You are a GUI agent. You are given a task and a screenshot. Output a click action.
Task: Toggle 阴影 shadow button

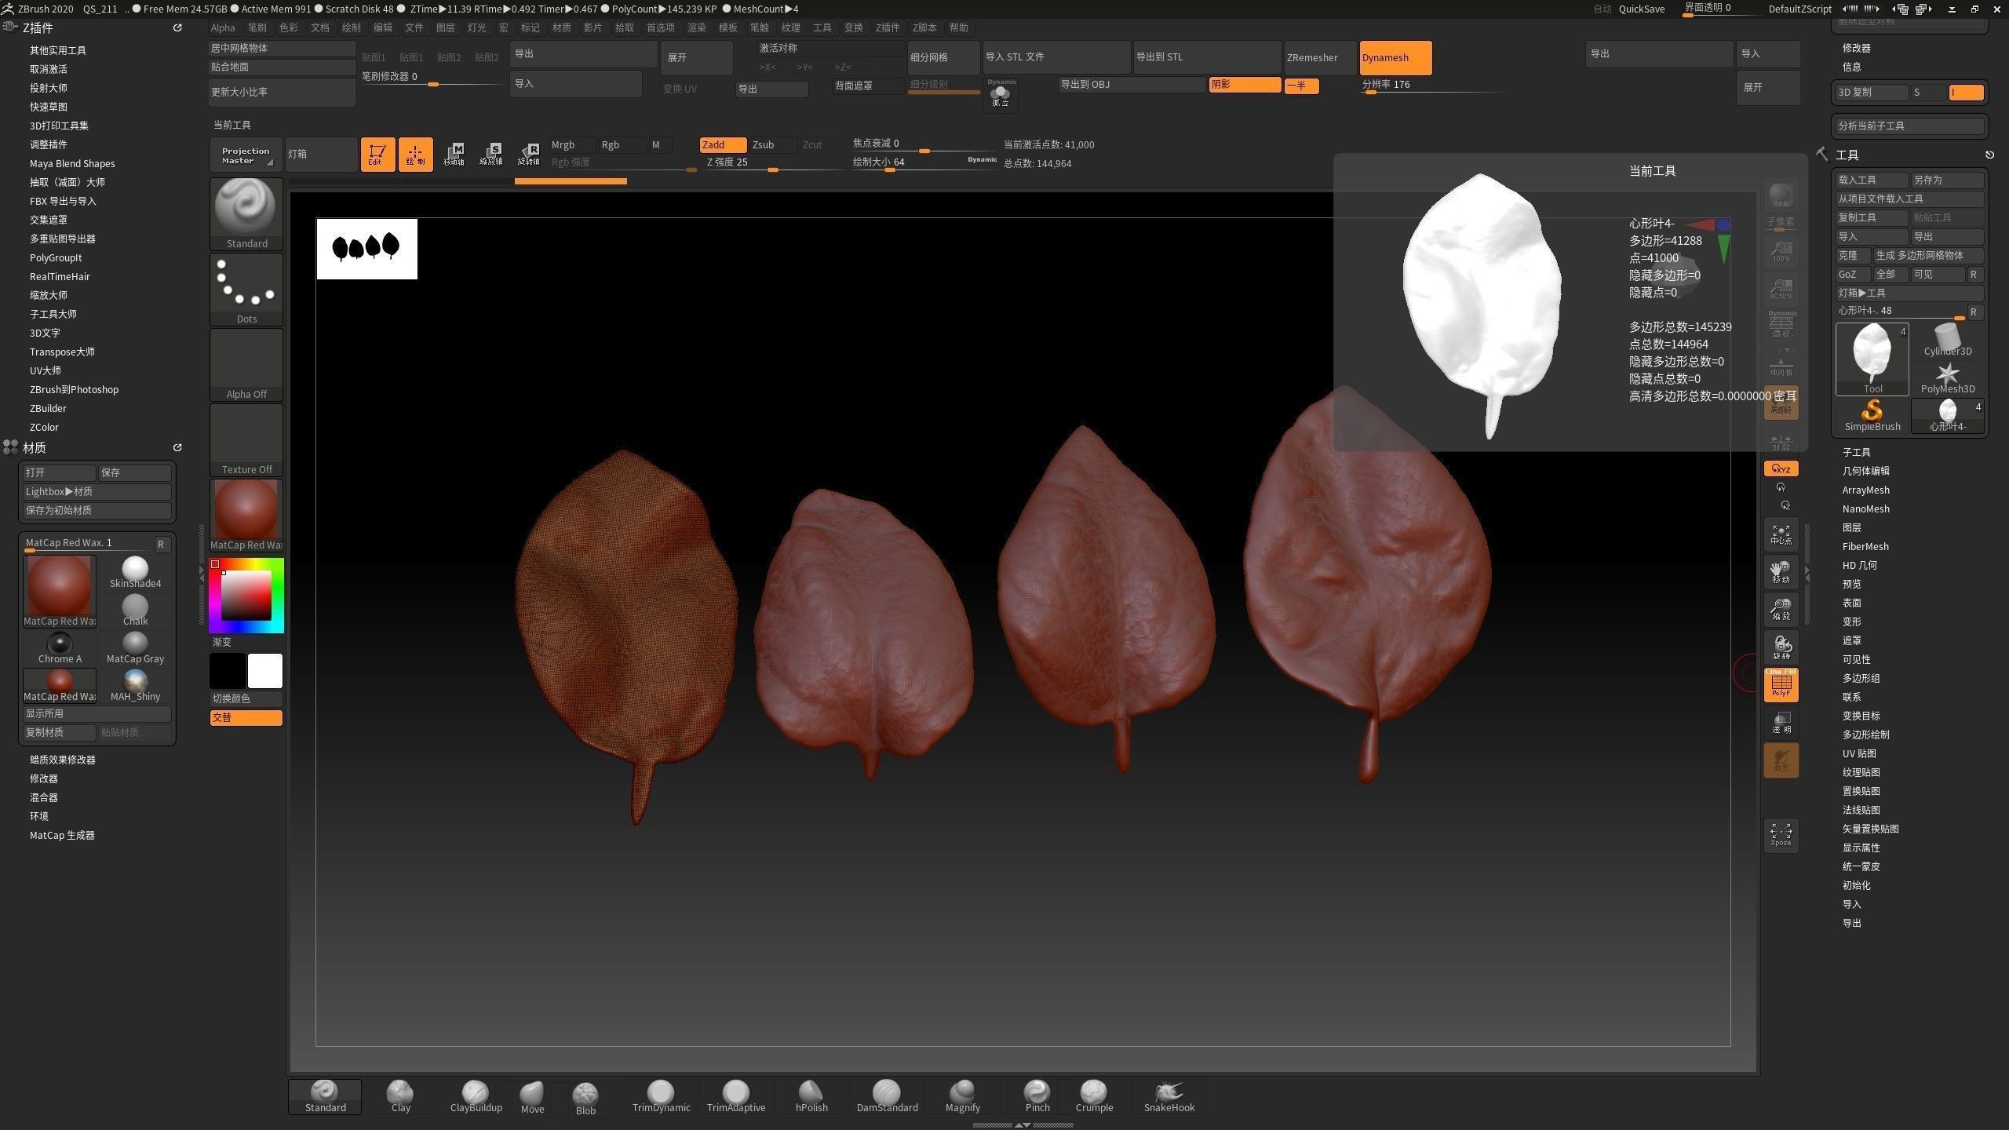1244,84
